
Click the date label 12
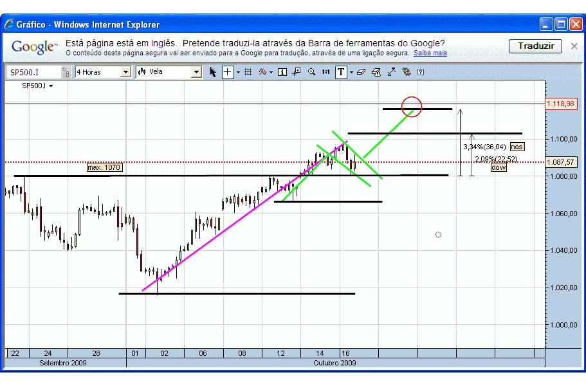(x=280, y=353)
